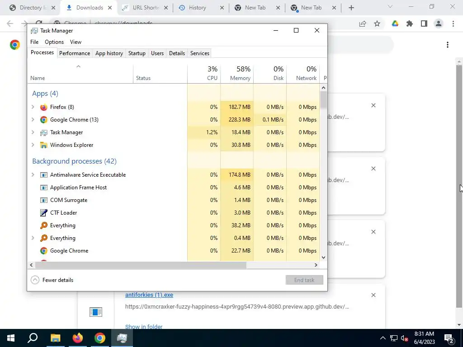Image resolution: width=463 pixels, height=347 pixels.
Task: Expand the Everything row showing 0.4 MB
Action: pos(33,238)
